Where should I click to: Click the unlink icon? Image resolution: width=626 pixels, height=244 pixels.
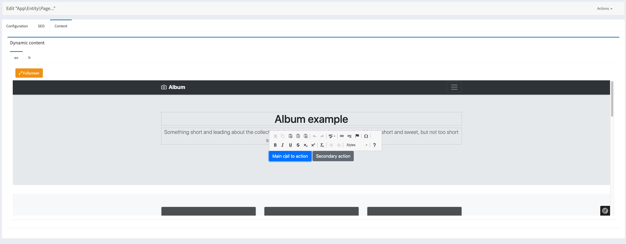coord(349,136)
